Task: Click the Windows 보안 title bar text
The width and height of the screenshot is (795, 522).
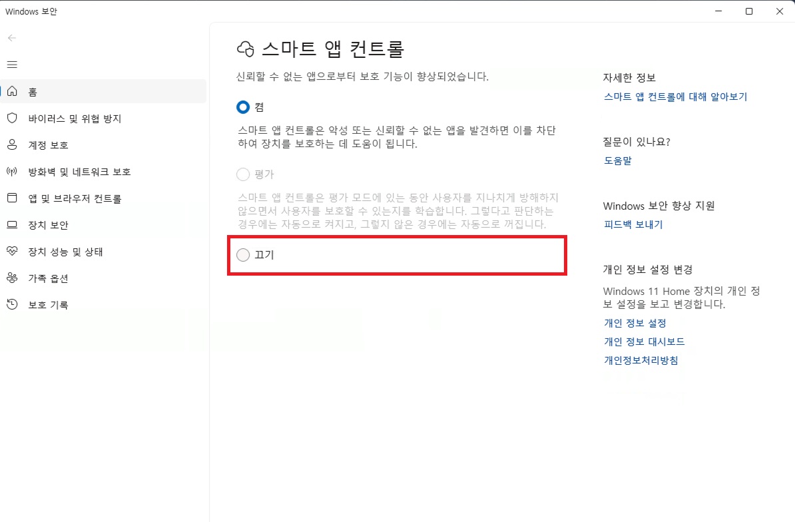Action: click(x=31, y=11)
